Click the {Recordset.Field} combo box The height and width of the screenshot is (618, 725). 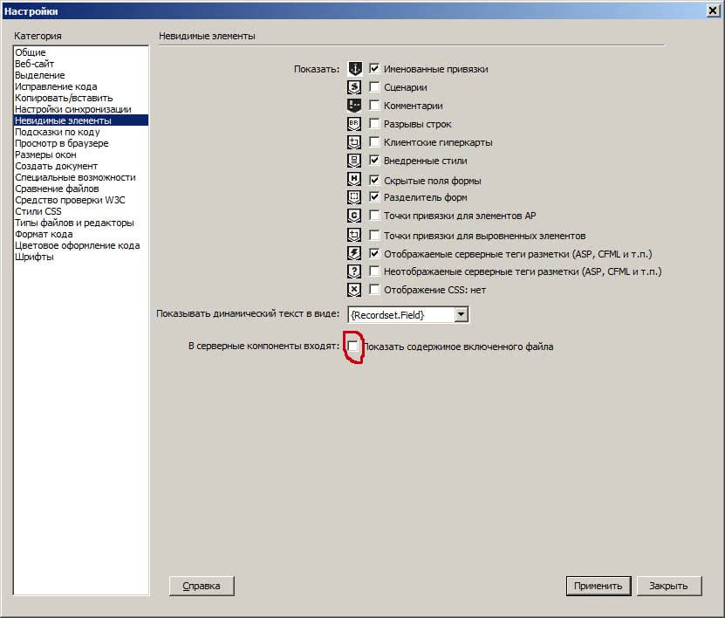pos(408,314)
